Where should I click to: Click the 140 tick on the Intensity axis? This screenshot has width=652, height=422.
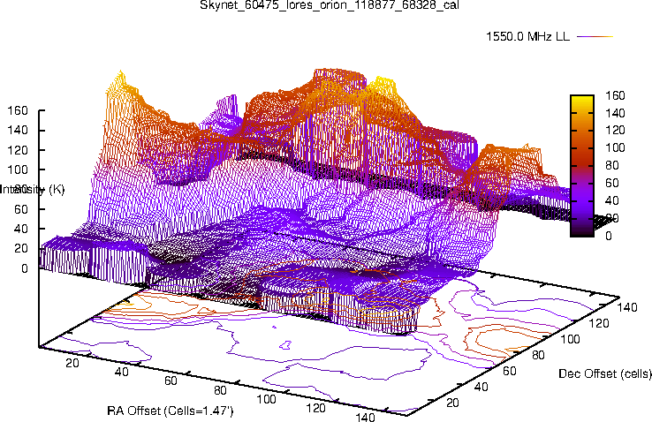point(18,131)
